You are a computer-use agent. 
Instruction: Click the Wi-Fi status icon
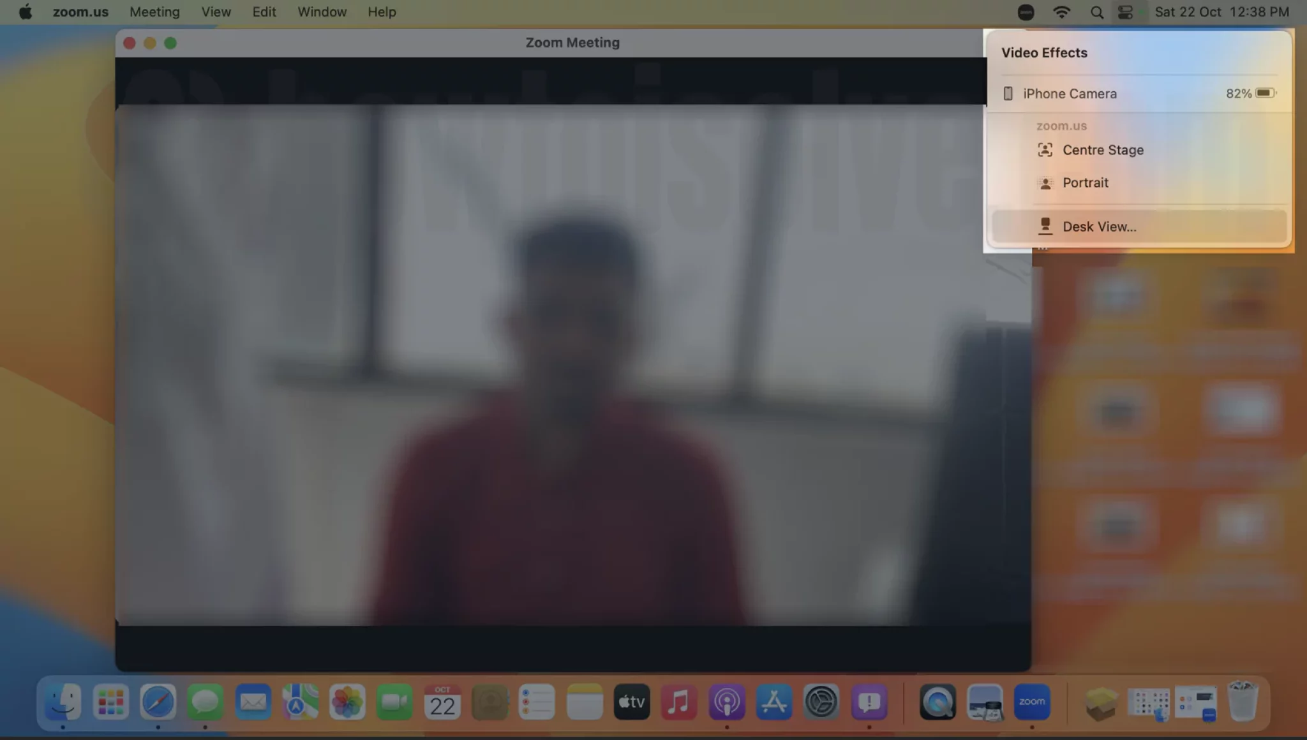click(1061, 12)
